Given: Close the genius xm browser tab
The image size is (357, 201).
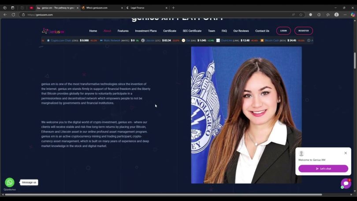Looking at the screenshot, I should tap(78, 8).
